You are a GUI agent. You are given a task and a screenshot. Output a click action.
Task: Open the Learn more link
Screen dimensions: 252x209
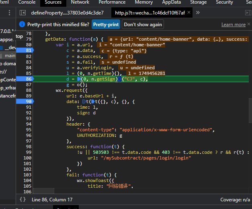234,25
